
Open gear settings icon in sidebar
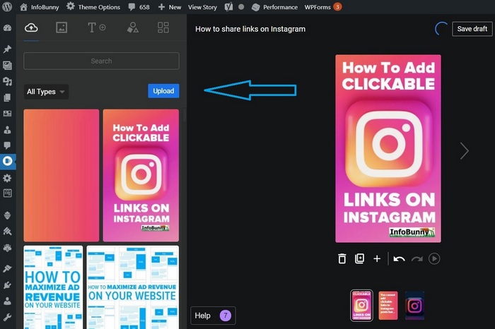point(7,178)
